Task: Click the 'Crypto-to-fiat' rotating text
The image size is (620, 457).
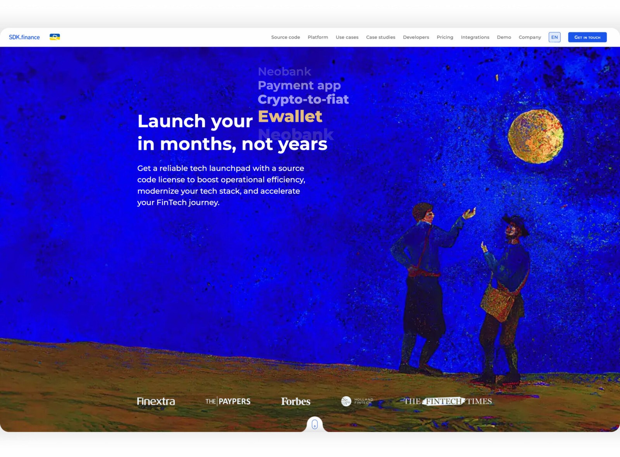Action: tap(303, 99)
